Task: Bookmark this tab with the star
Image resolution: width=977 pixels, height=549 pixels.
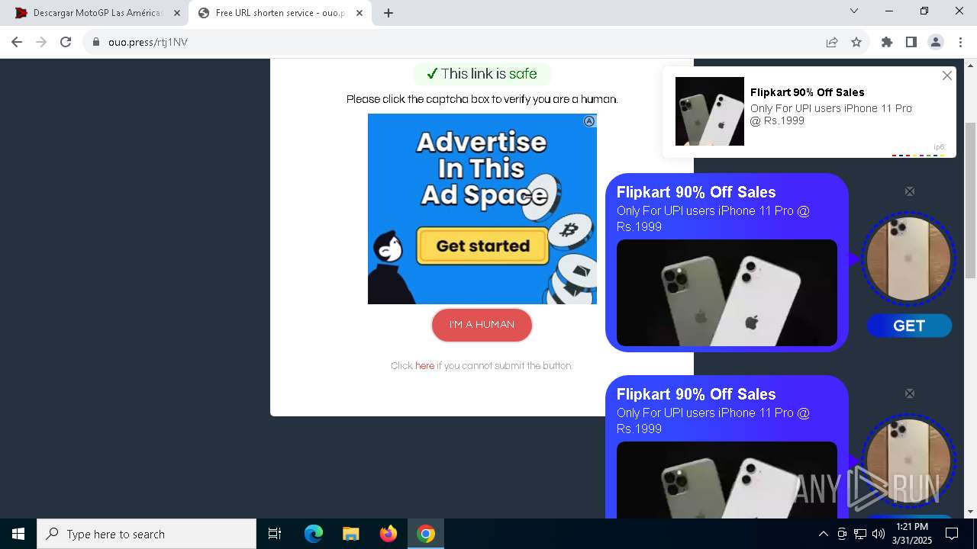Action: 856,42
